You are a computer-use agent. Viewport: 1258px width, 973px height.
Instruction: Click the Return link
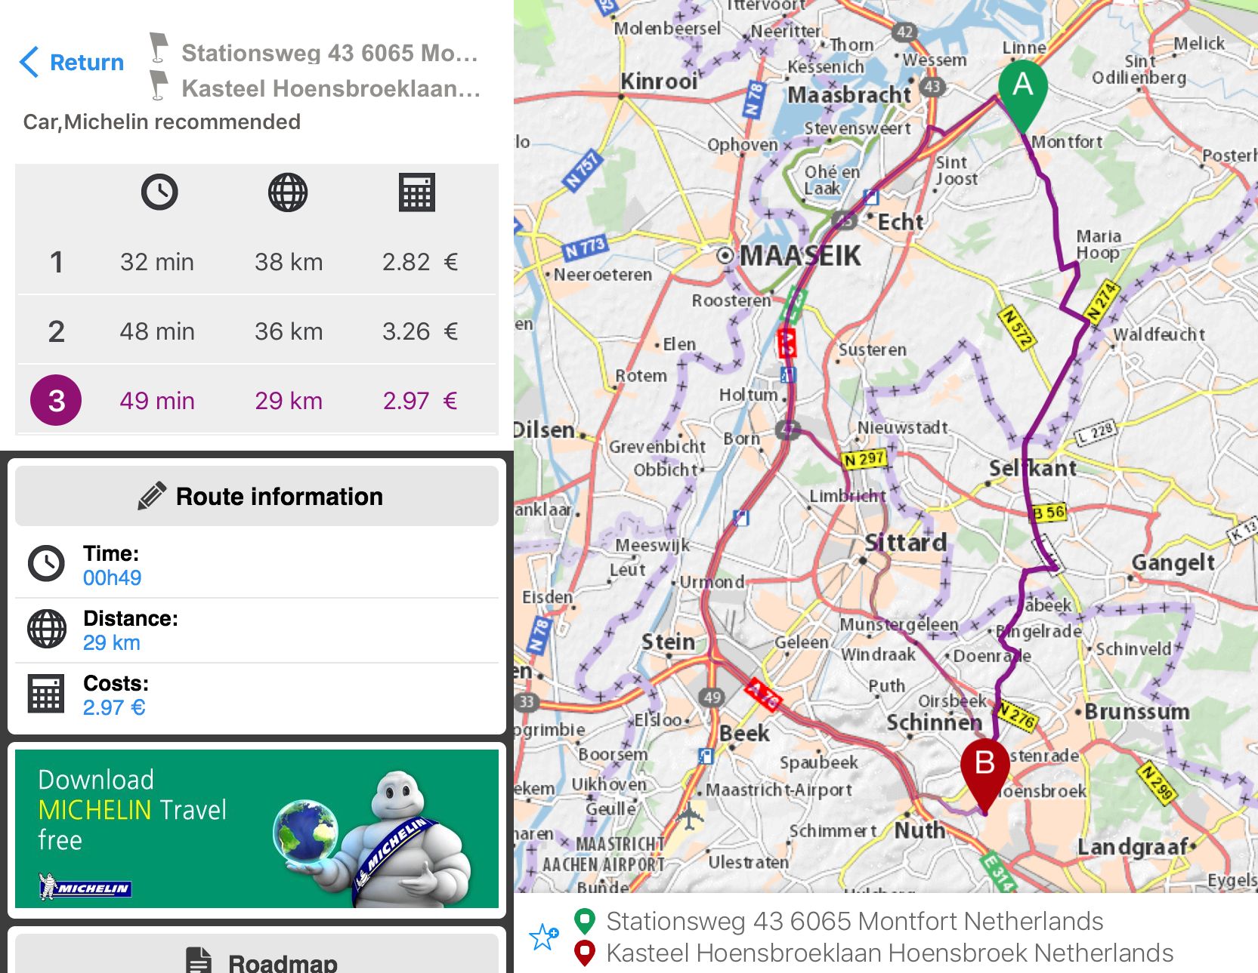point(86,62)
